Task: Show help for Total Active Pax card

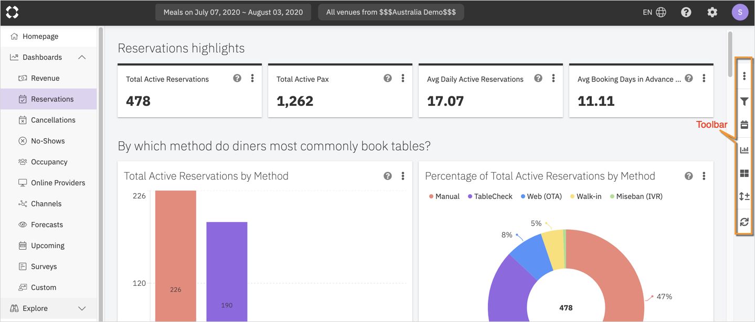Action: click(x=388, y=78)
